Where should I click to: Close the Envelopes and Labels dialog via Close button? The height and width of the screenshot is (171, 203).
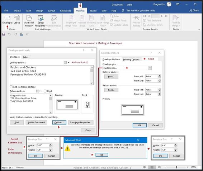click(x=88, y=130)
